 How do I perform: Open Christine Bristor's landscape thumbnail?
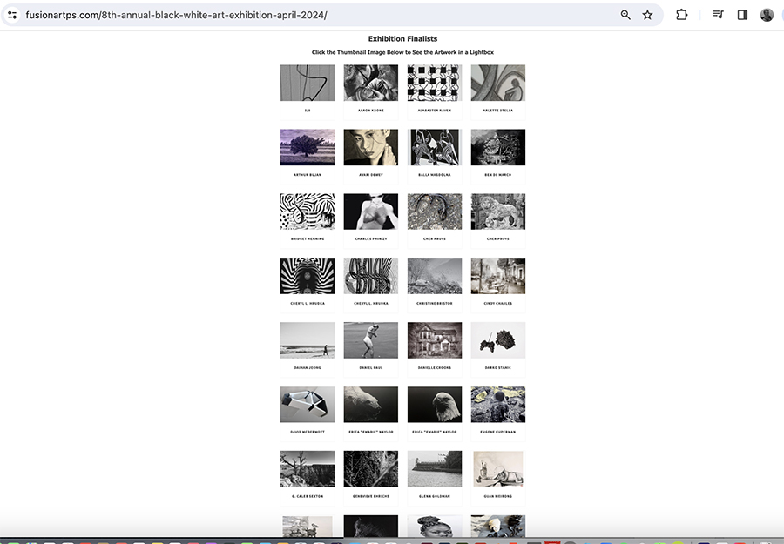click(435, 276)
